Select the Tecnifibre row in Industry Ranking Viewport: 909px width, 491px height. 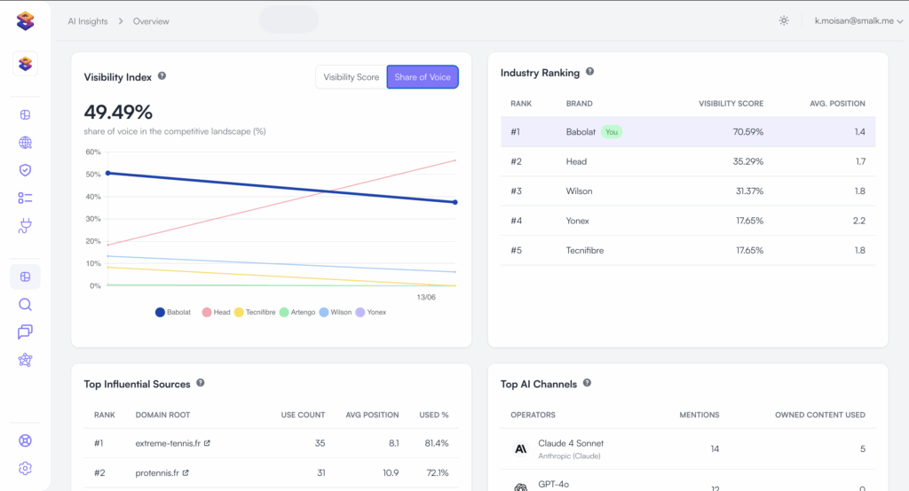pyautogui.click(x=688, y=250)
